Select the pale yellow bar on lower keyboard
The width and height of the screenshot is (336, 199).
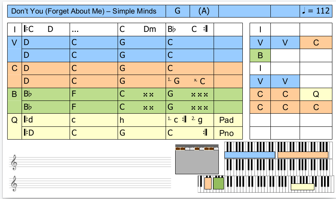coord(302,187)
